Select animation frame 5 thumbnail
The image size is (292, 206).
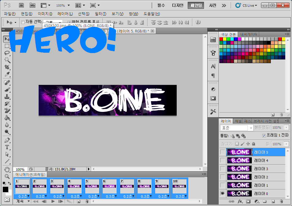coord(92,186)
